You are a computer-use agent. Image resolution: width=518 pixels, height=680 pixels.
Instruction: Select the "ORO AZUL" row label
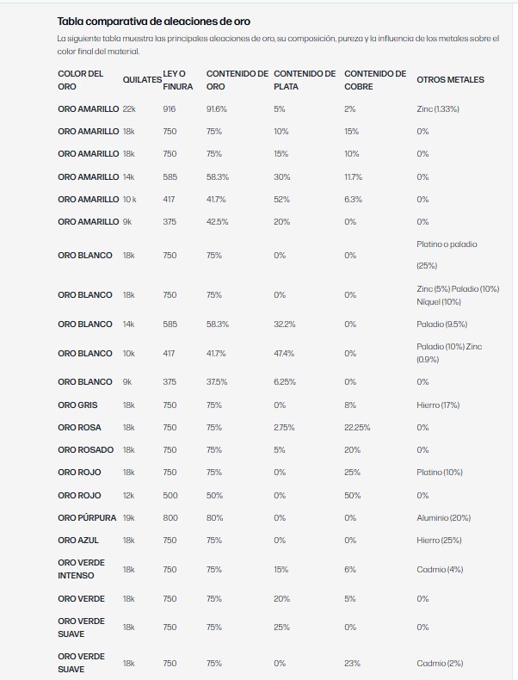pyautogui.click(x=78, y=541)
